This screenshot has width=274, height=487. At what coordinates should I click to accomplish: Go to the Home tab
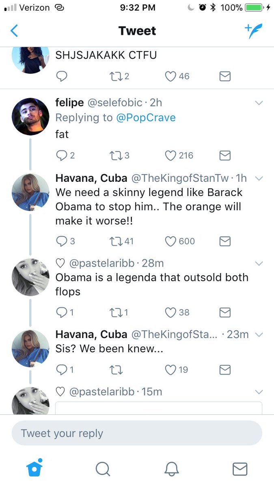[34, 469]
